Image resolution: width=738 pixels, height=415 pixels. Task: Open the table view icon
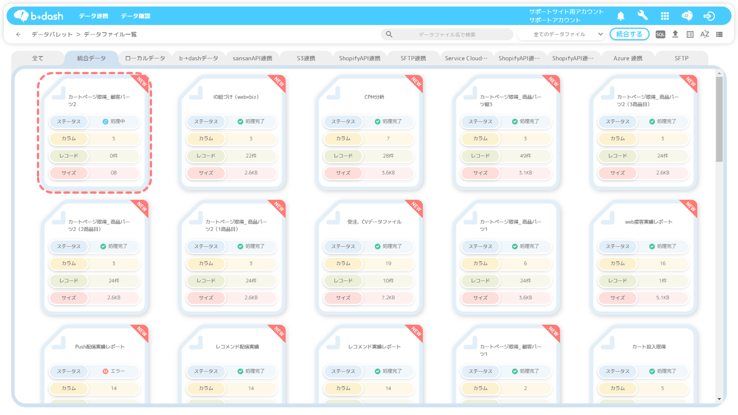[x=690, y=34]
